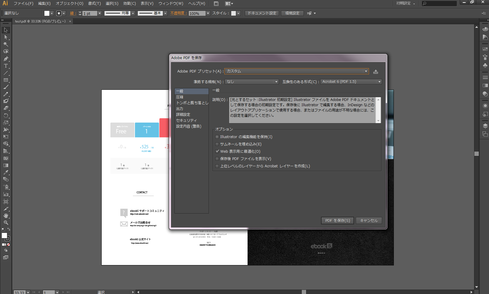The image size is (489, 294).
Task: Open the Adobe PDF プリセット dropdown
Action: click(x=296, y=71)
